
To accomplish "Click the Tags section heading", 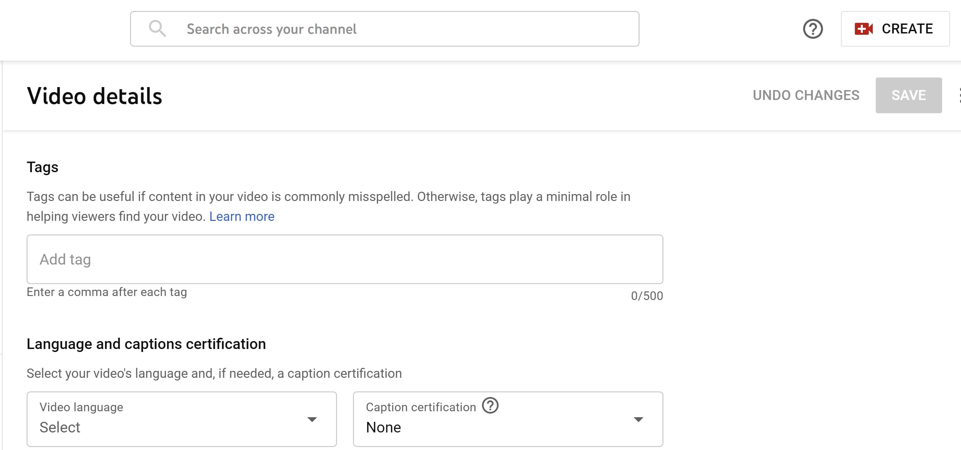I will [x=42, y=167].
